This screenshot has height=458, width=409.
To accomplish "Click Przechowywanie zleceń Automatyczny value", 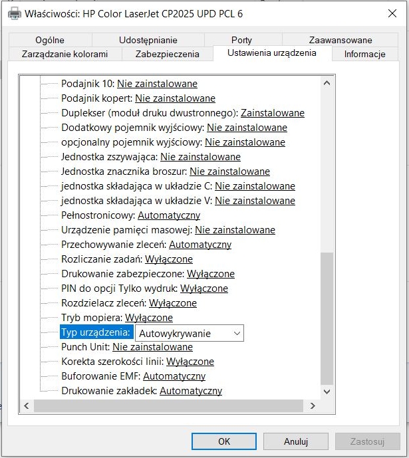I will click(200, 245).
